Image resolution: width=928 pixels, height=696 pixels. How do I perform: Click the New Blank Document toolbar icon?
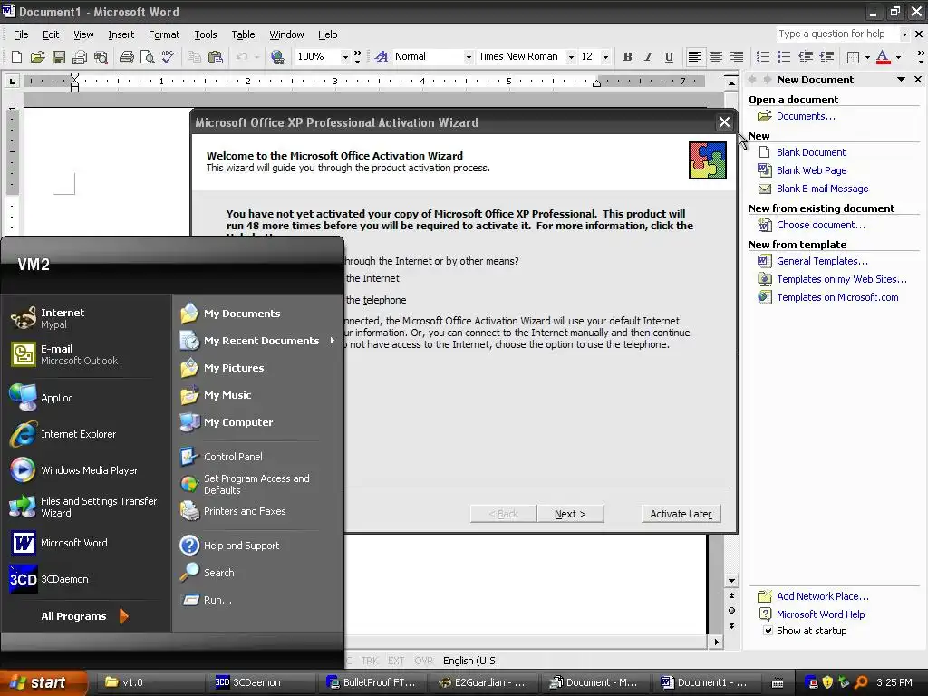tap(16, 57)
